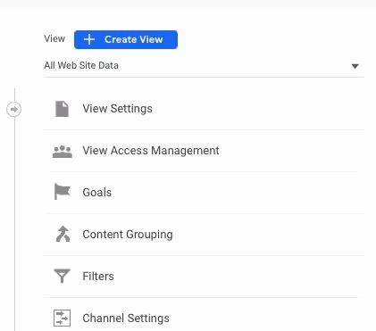
Task: Click the dropdown arrow beside All Web Site Data
Action: point(355,66)
